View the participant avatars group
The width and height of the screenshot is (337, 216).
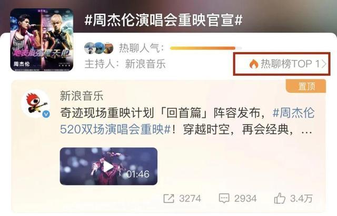[x=99, y=48]
